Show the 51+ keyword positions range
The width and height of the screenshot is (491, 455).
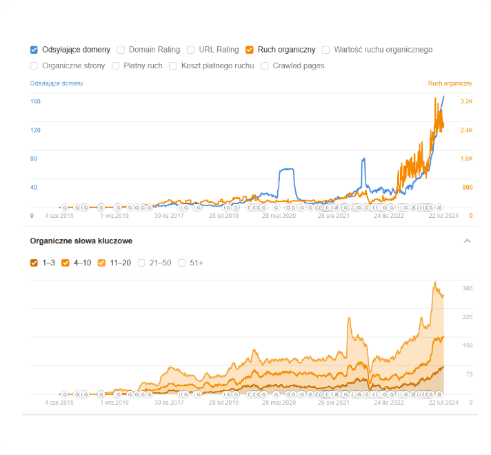click(x=182, y=263)
